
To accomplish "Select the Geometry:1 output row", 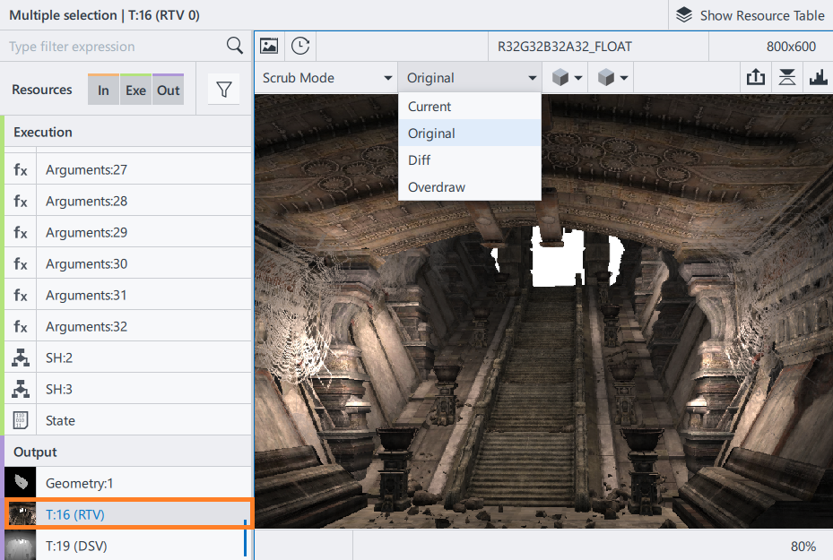I will click(128, 483).
